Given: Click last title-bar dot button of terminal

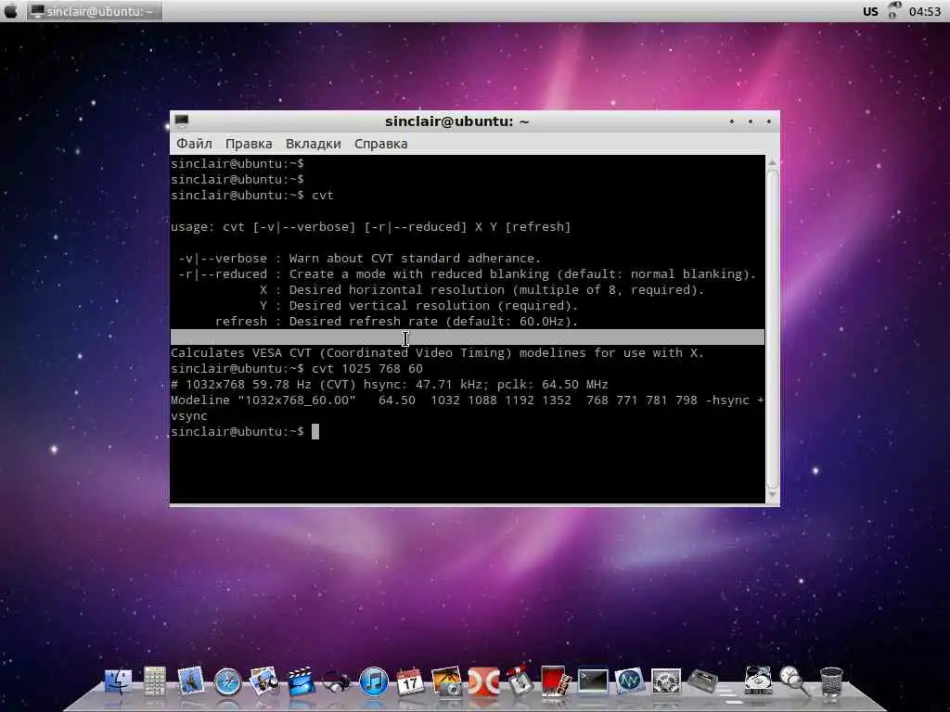Looking at the screenshot, I should coord(769,121).
